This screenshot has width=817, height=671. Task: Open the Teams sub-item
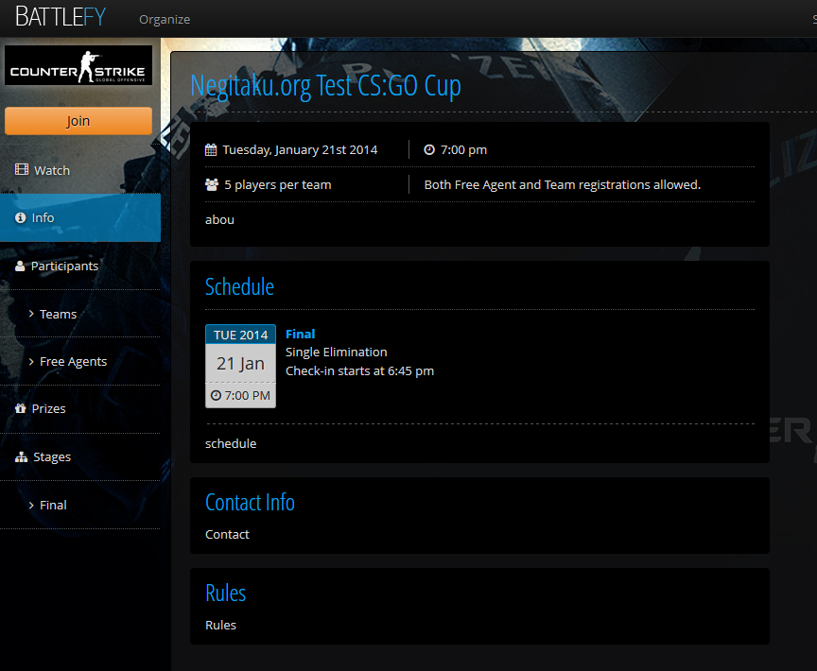coord(80,314)
